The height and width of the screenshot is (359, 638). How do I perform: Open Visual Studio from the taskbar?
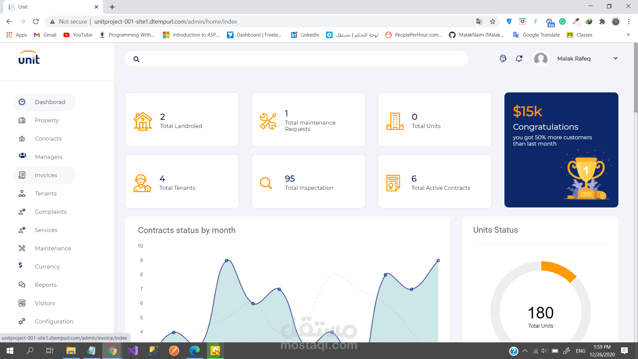tap(133, 351)
